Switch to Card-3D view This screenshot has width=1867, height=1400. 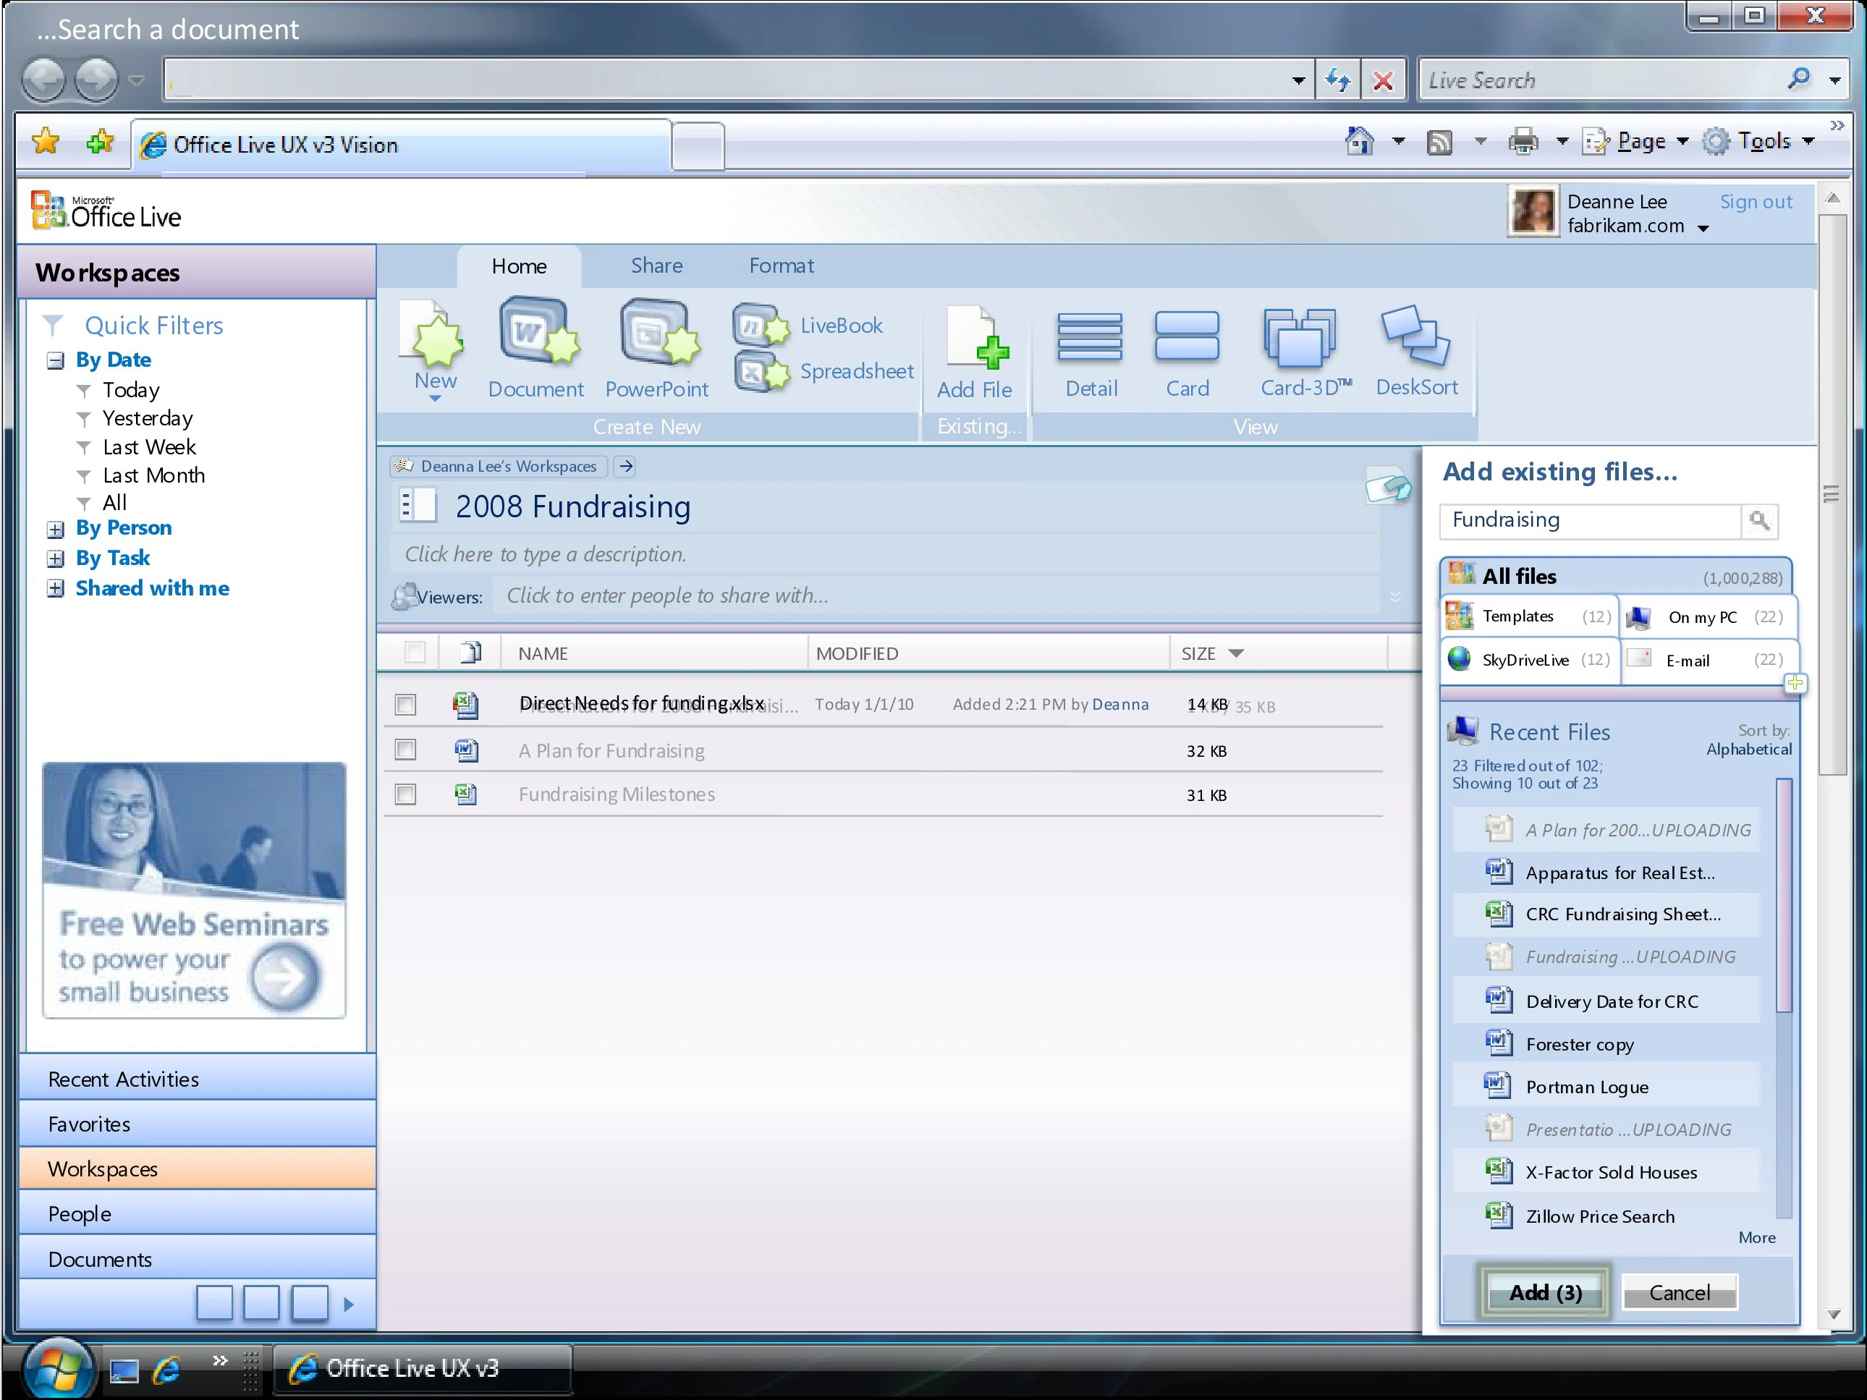(1304, 353)
